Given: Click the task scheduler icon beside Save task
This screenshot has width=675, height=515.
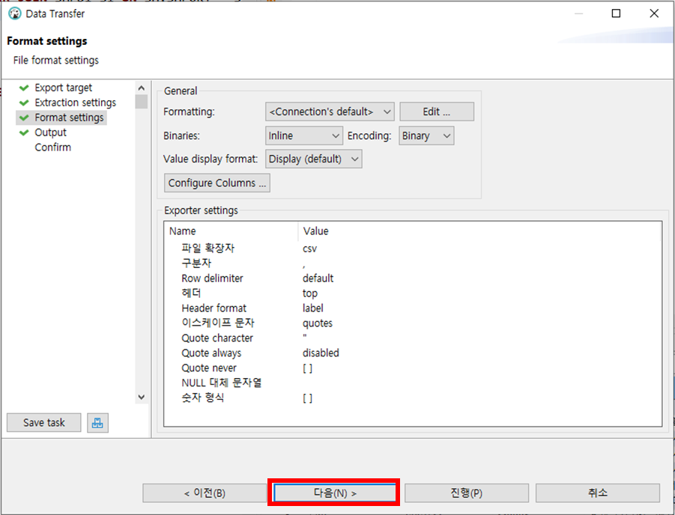Looking at the screenshot, I should [97, 422].
